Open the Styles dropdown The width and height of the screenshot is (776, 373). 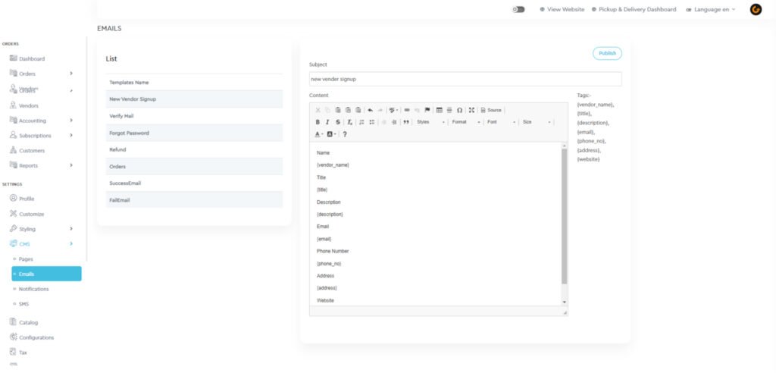click(x=430, y=122)
